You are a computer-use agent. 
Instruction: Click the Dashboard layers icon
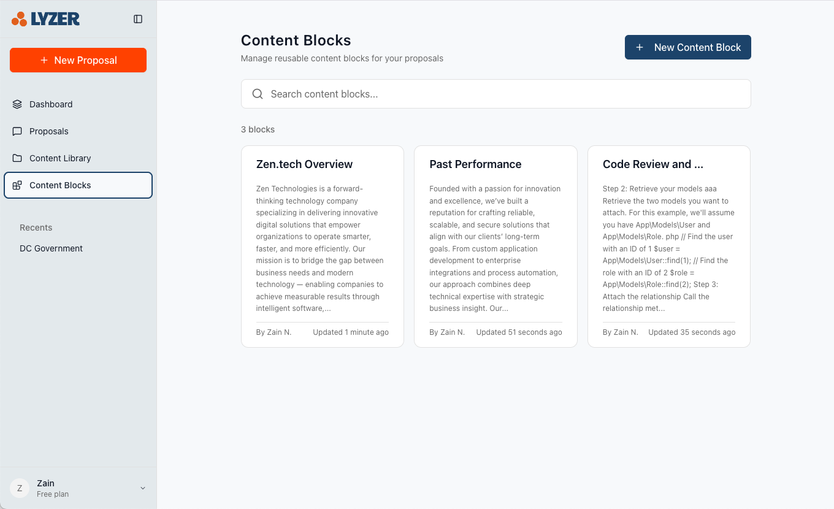[17, 104]
